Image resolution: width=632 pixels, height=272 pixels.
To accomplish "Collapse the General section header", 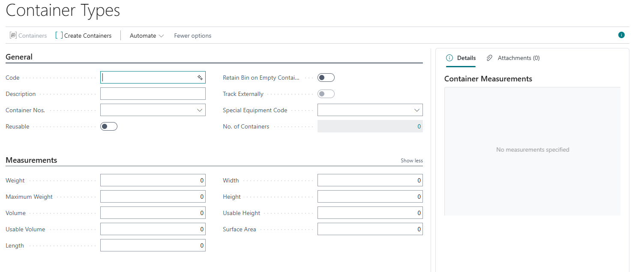I will point(19,57).
